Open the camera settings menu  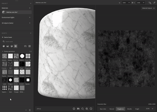click(78, 109)
